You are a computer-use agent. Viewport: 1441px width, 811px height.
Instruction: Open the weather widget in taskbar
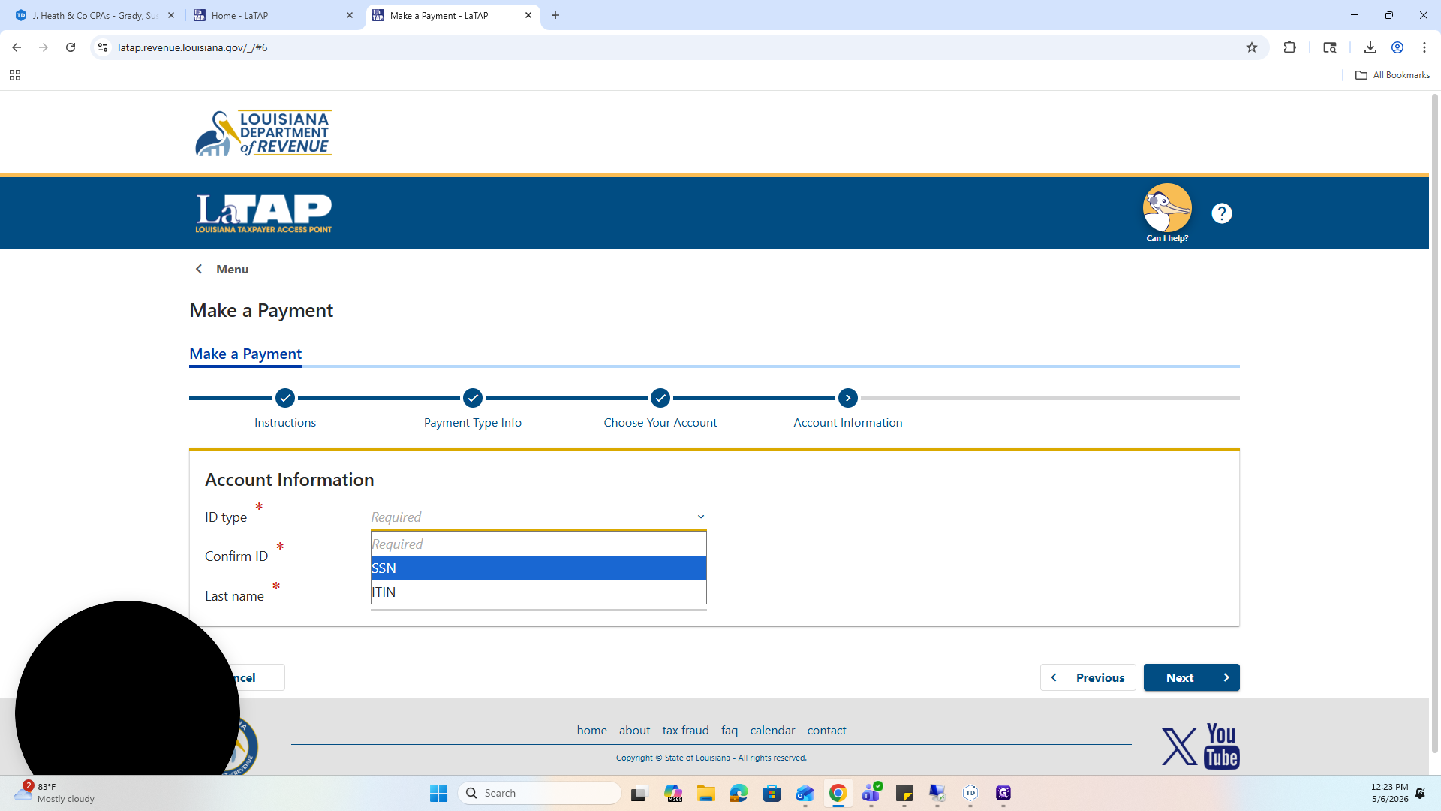coord(56,793)
